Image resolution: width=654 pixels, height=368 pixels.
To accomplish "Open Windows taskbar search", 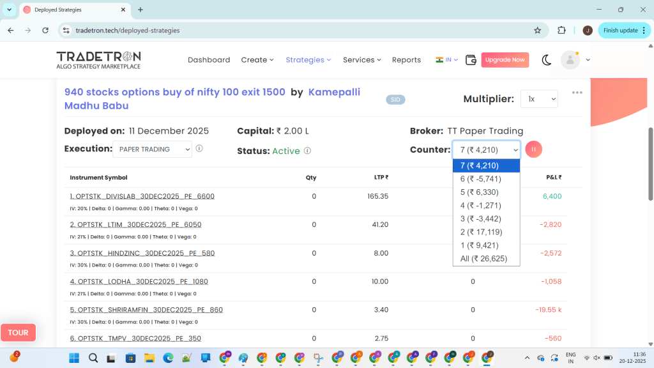I will point(93,357).
